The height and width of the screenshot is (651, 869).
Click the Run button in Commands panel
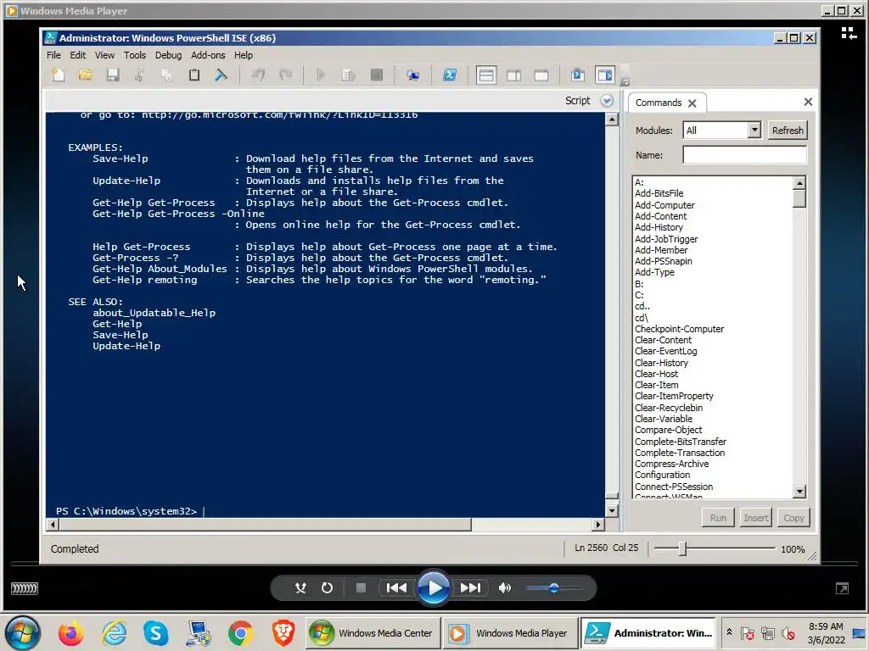(718, 518)
